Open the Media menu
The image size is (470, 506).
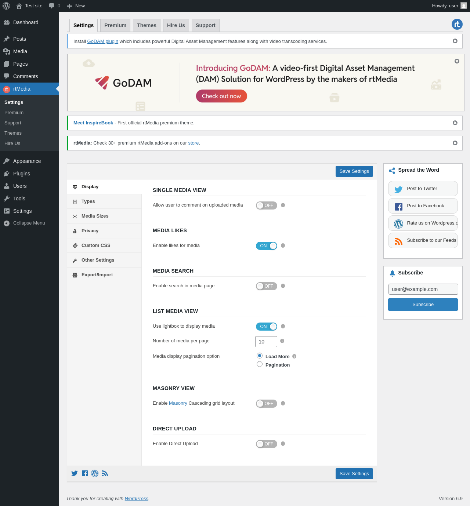click(29, 51)
